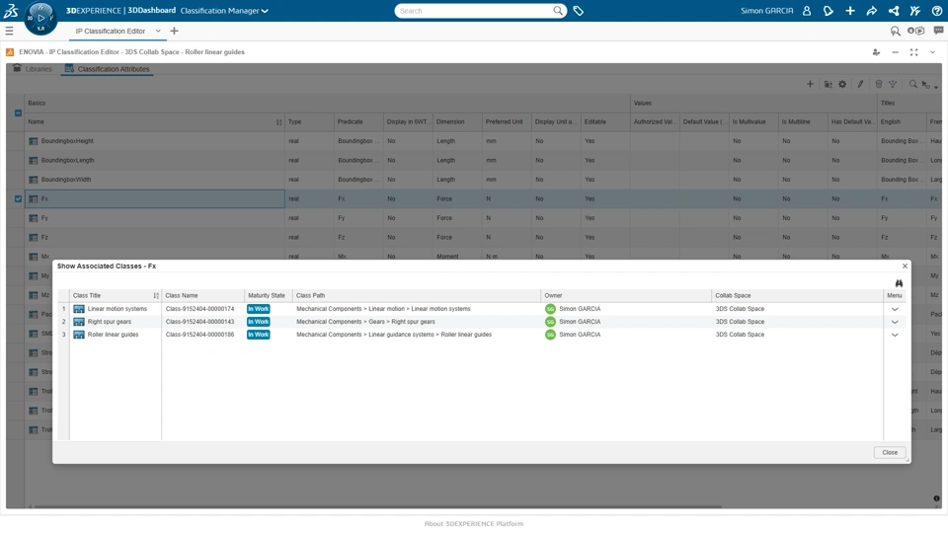Open the chat messages icon
Screen dimensions: 948x533
tap(938, 31)
